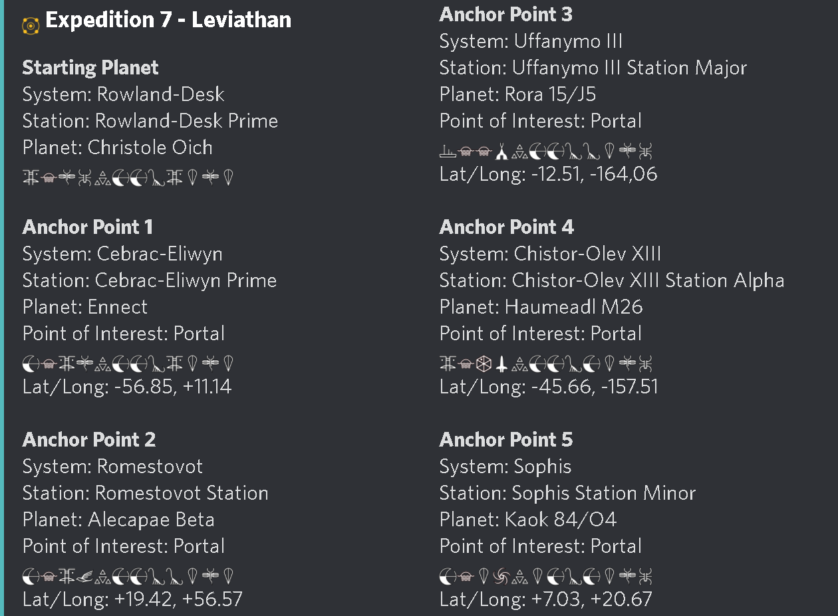Select the Anchor Point 4 heading

click(x=507, y=227)
